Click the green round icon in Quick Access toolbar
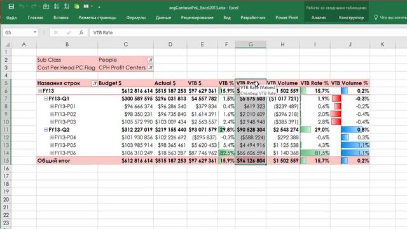The height and width of the screenshot is (229, 407). (76, 6)
